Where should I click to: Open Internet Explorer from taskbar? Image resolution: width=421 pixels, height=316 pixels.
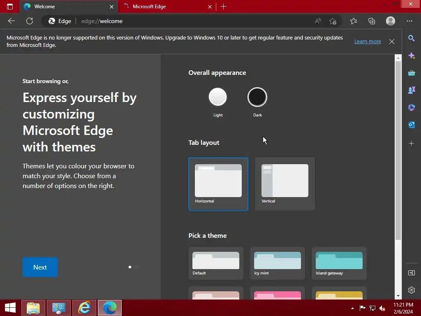tap(84, 308)
